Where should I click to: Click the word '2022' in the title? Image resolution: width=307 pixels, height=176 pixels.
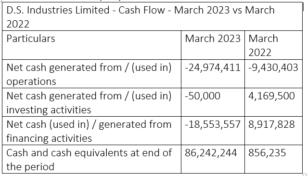click(18, 24)
